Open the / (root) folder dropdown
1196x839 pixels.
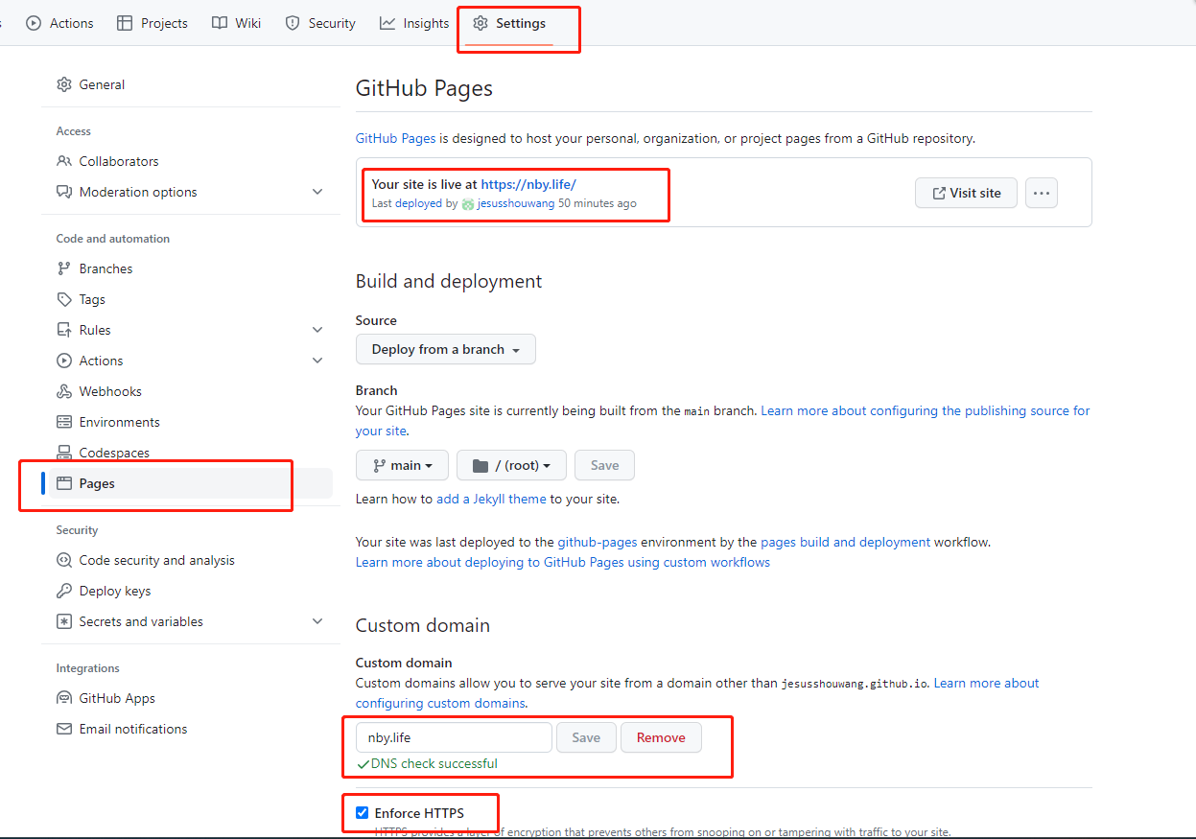pyautogui.click(x=511, y=465)
